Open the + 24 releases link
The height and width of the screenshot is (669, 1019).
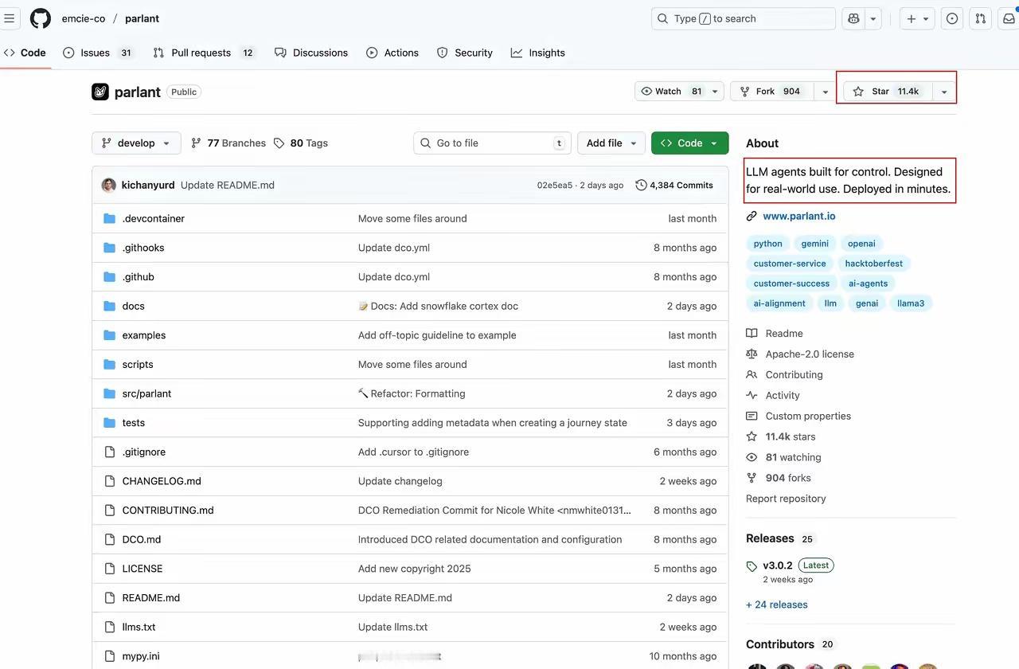[777, 604]
